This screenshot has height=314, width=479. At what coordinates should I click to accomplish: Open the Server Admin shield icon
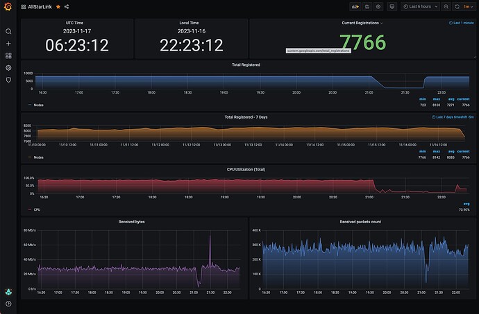8,80
